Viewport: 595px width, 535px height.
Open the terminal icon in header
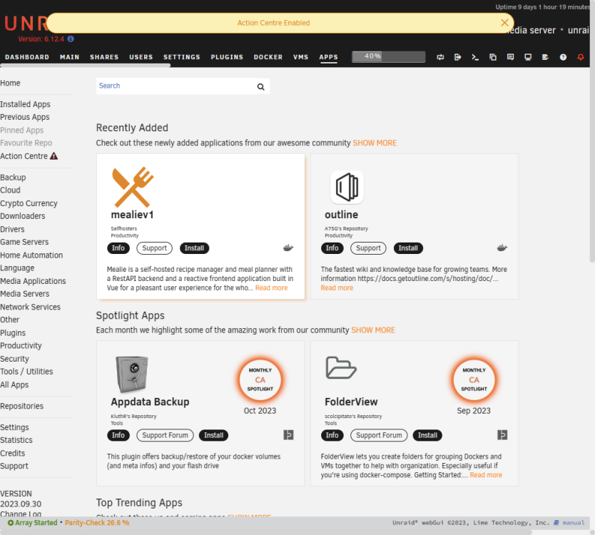(475, 57)
